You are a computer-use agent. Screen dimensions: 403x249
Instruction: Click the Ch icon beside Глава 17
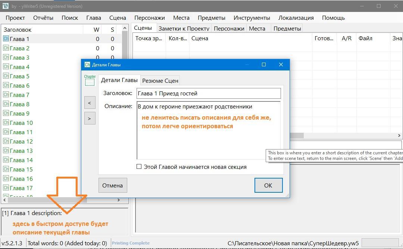(6, 188)
